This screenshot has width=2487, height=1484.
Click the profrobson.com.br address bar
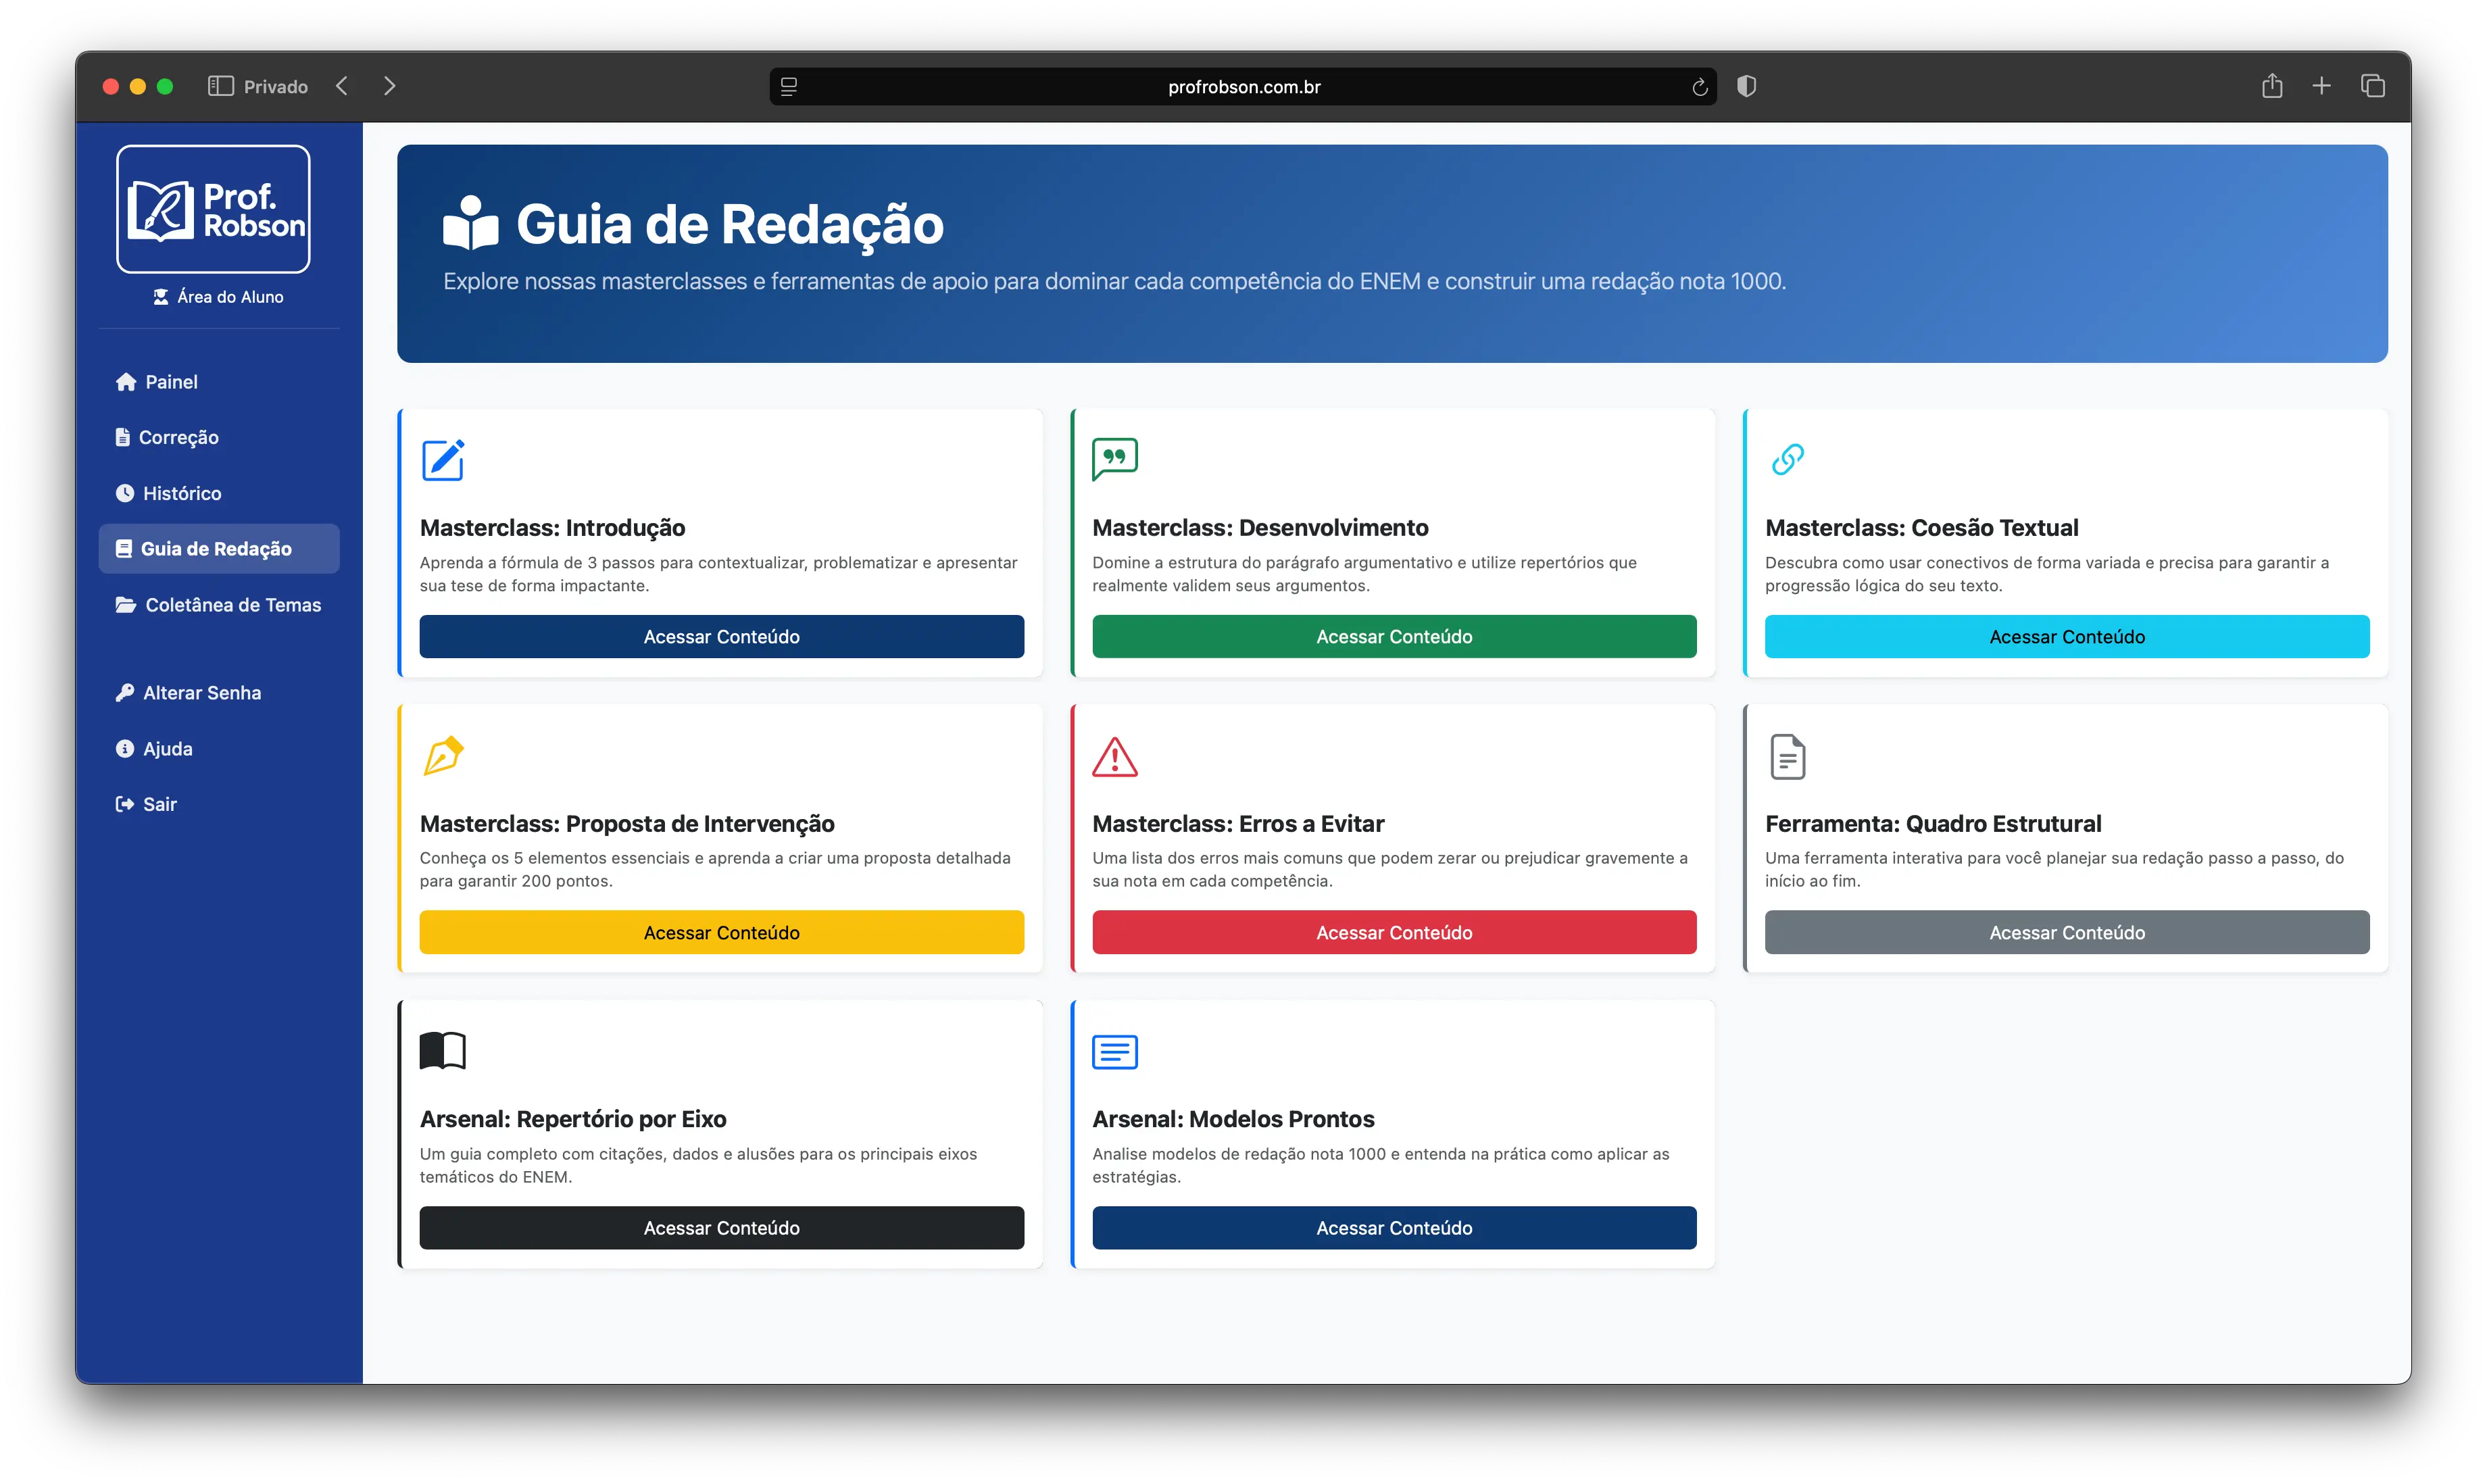coord(1244,87)
